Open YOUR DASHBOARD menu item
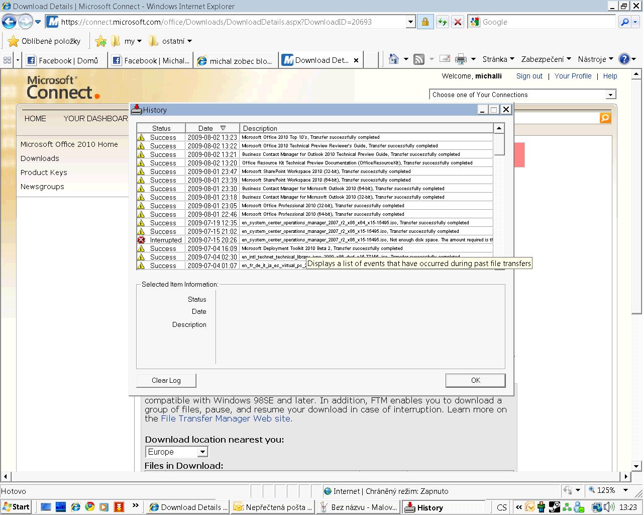This screenshot has height=515, width=644. 95,118
